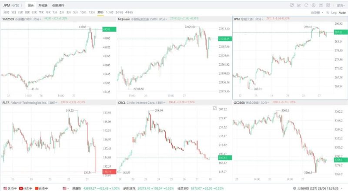
Task: Maximize the CRCL chart panel
Action: (x=214, y=107)
